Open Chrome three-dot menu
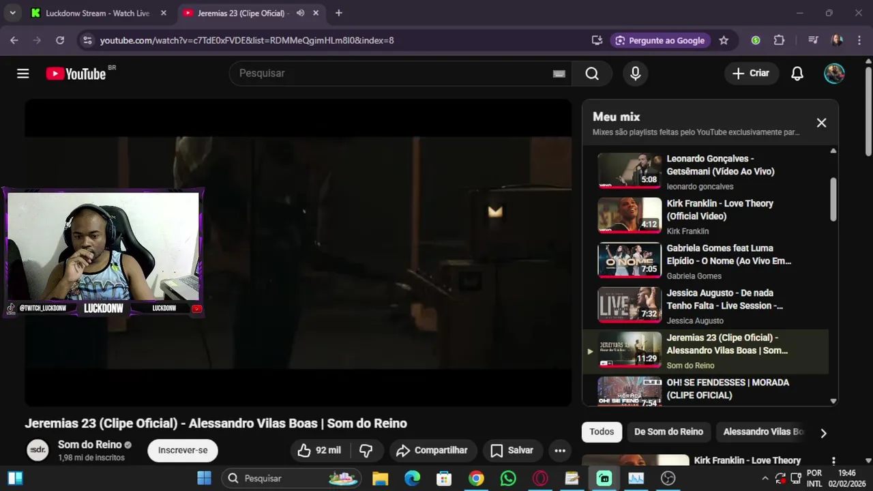The width and height of the screenshot is (873, 491). point(859,40)
